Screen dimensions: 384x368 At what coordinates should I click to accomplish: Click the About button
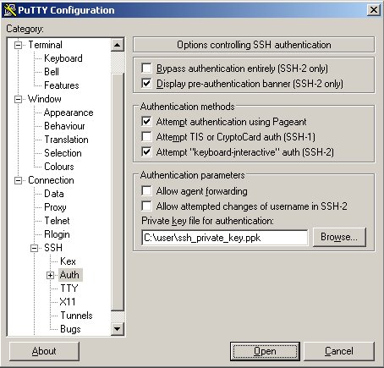(x=44, y=351)
